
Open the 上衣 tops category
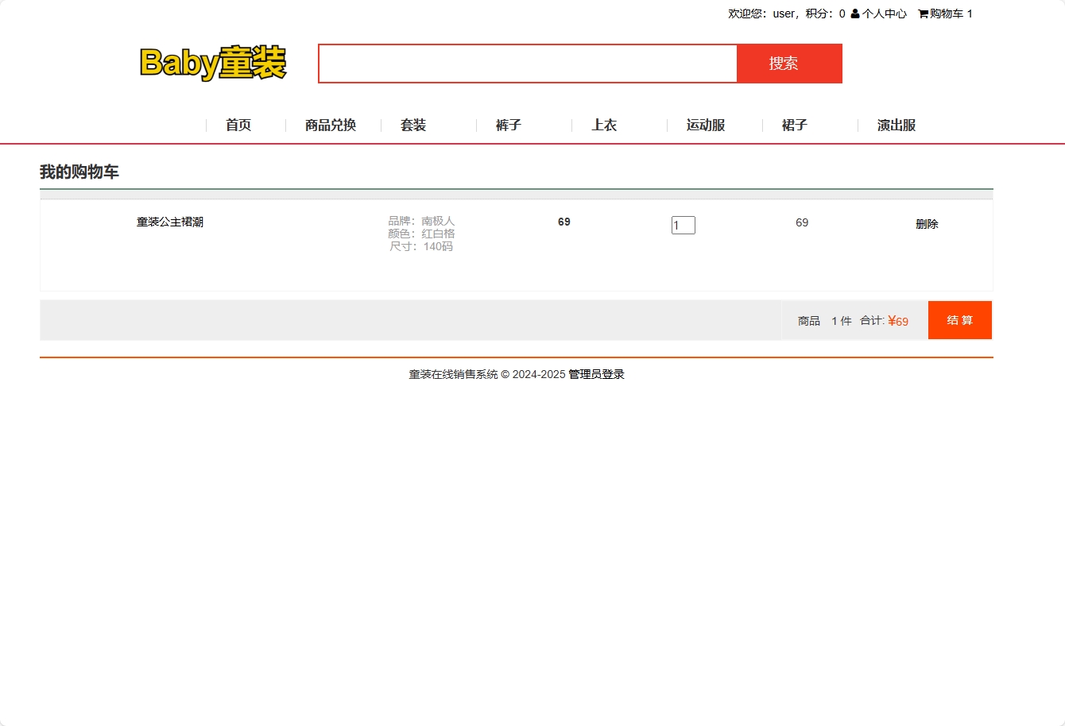click(604, 125)
